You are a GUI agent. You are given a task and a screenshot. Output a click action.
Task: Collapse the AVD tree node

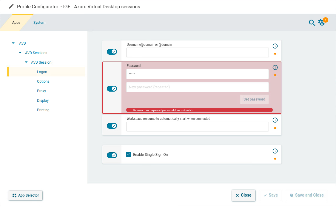pyautogui.click(x=13, y=43)
